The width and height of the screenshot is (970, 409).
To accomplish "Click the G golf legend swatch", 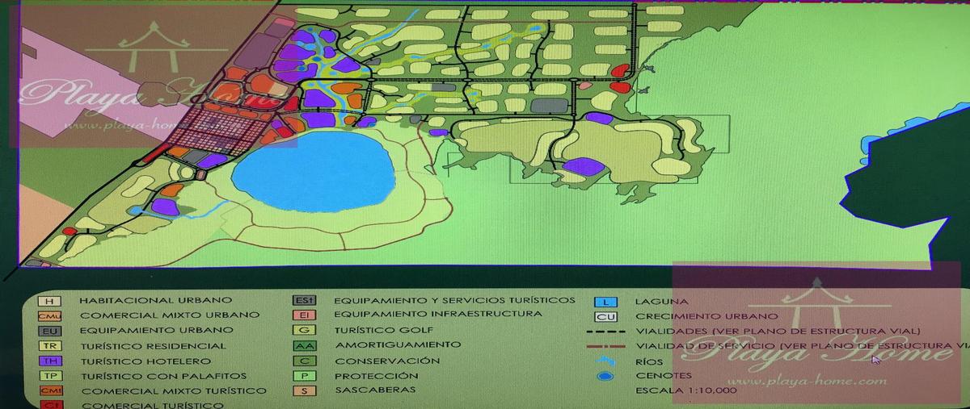I will (x=304, y=330).
